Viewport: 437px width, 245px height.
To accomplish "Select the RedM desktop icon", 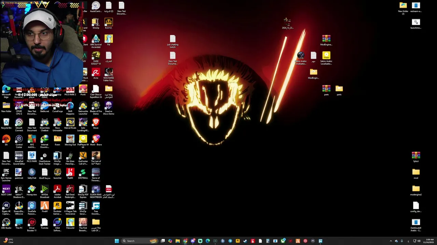I will 70,174.
